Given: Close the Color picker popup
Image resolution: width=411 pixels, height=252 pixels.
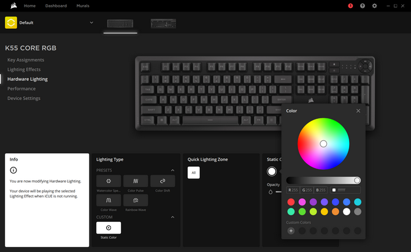Looking at the screenshot, I should pyautogui.click(x=358, y=111).
